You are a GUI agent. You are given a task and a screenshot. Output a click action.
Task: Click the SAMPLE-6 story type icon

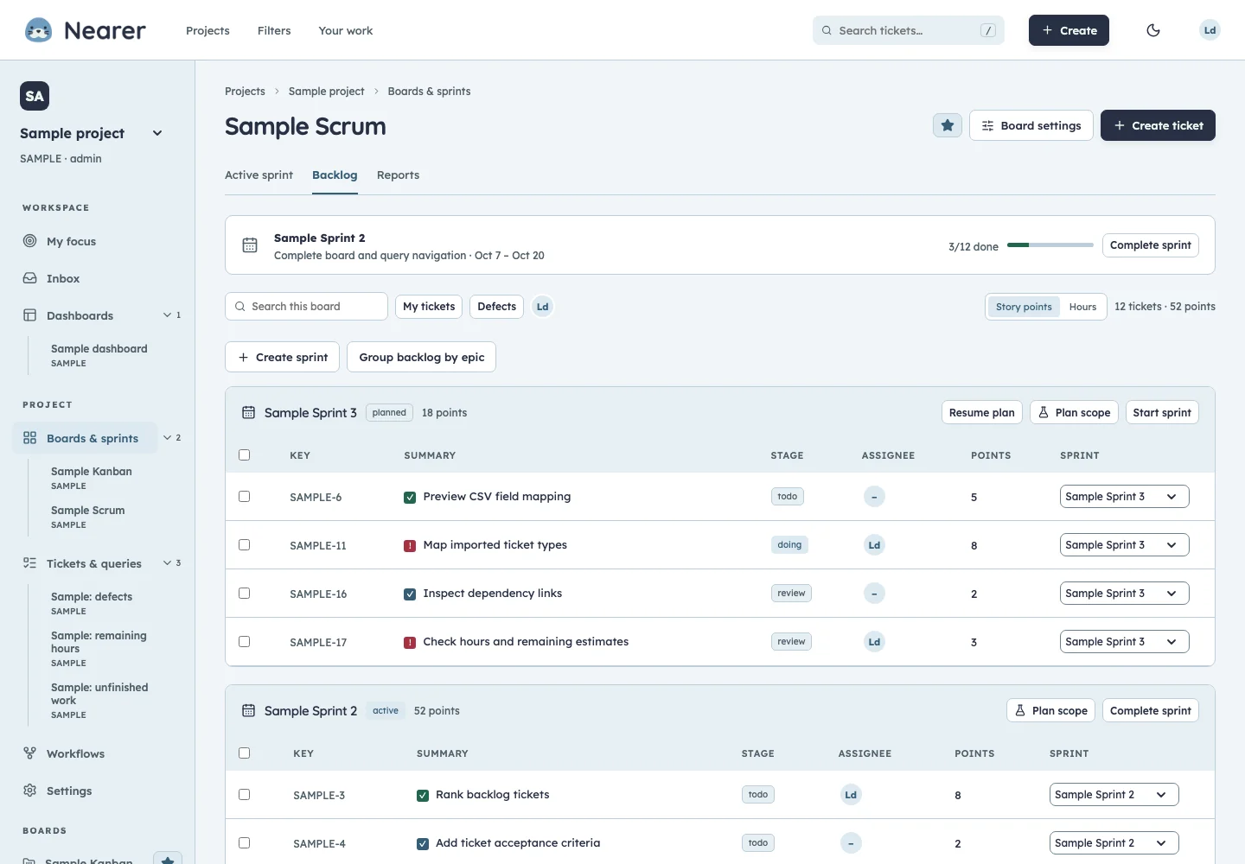[410, 498]
